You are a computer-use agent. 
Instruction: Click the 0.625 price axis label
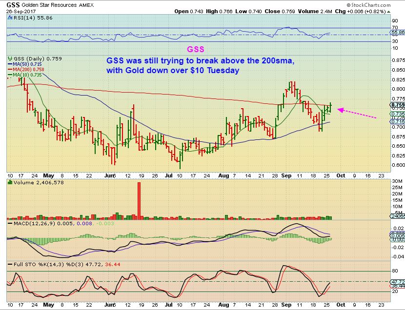tap(398, 155)
